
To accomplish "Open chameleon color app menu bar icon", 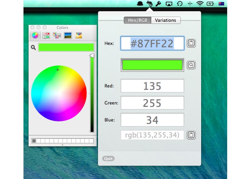I will (150, 4).
